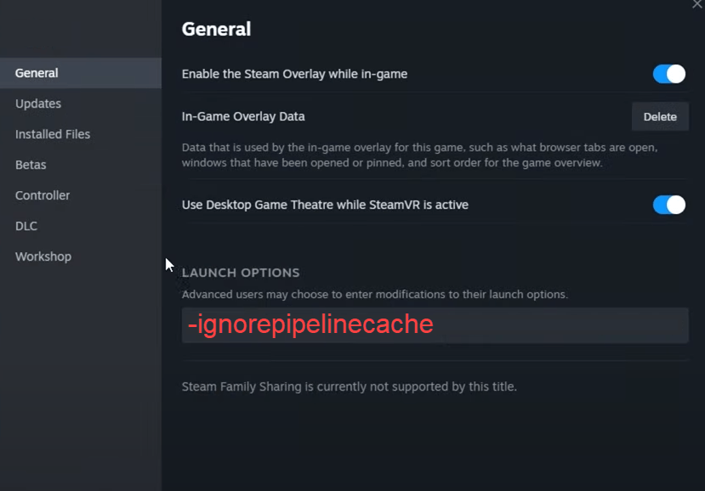The image size is (705, 491).
Task: Click the overlay data description paragraph
Action: point(418,155)
